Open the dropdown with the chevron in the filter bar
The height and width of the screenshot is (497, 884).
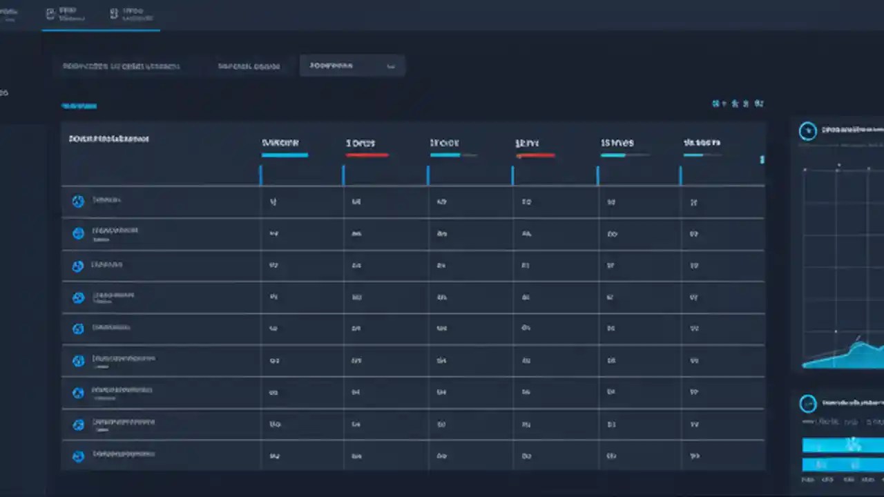tap(391, 66)
